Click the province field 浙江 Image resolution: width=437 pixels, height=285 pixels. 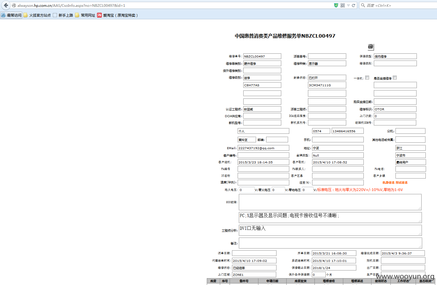click(x=411, y=148)
